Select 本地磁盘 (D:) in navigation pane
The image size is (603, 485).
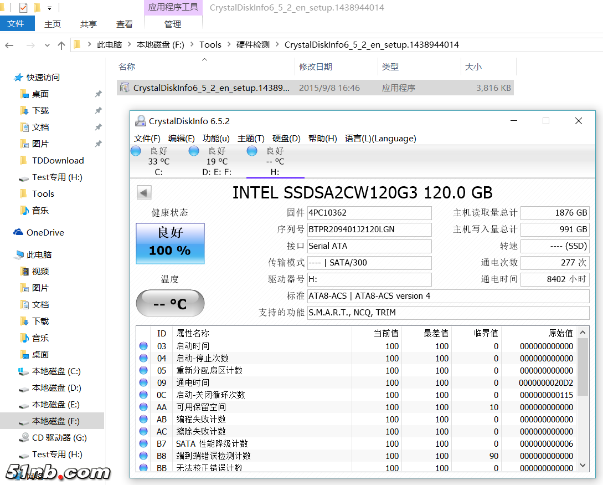56,387
